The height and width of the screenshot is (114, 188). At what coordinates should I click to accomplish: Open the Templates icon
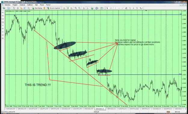tap(101, 8)
